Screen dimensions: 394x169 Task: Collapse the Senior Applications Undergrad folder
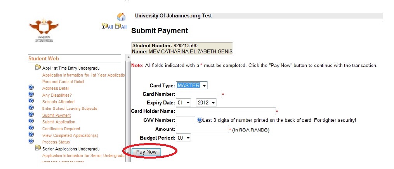(38, 149)
